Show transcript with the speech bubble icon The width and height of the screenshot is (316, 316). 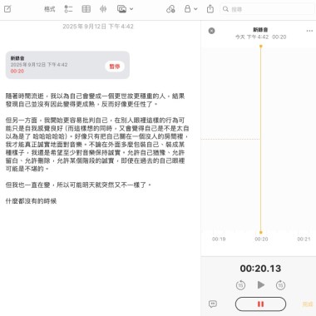click(x=213, y=304)
